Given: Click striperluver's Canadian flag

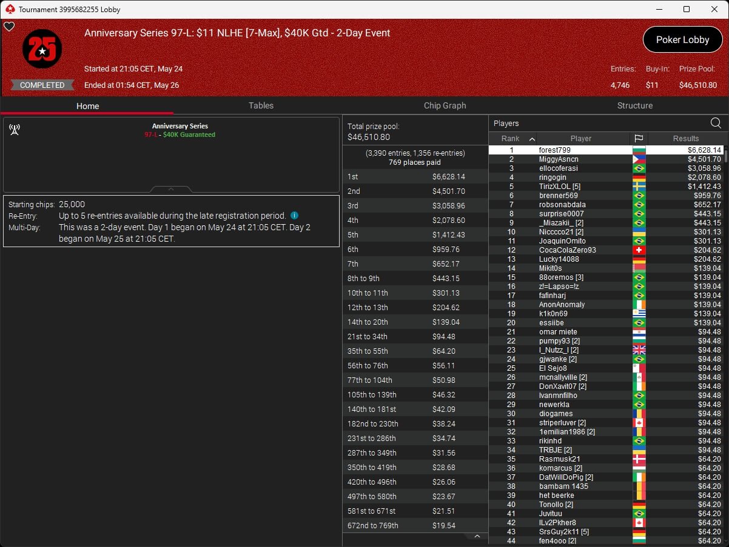Looking at the screenshot, I should (639, 423).
